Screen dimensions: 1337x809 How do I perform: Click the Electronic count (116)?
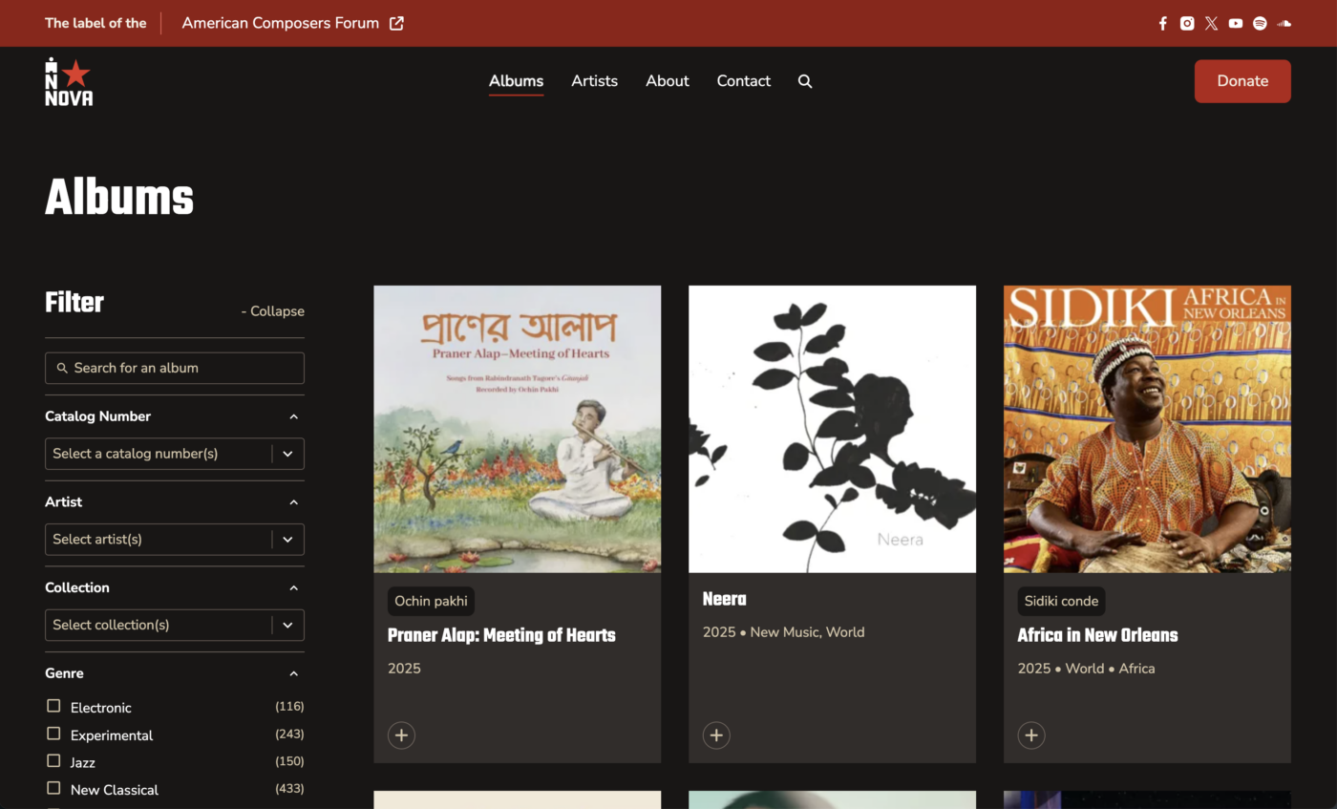pos(289,707)
